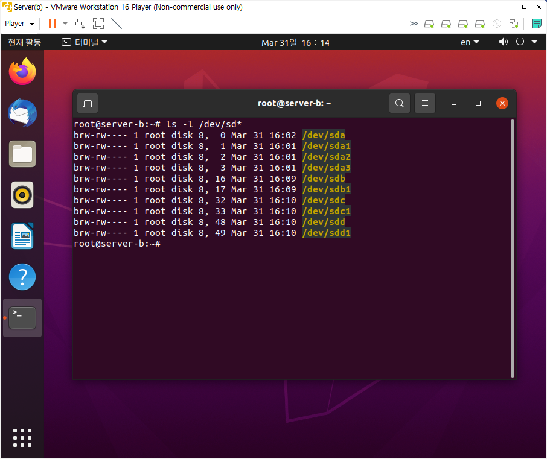Click the /dev/sda entry

pyautogui.click(x=324, y=135)
